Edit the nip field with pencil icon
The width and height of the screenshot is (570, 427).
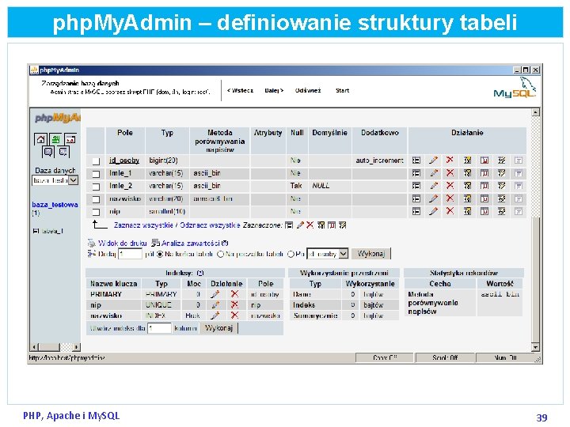click(433, 211)
